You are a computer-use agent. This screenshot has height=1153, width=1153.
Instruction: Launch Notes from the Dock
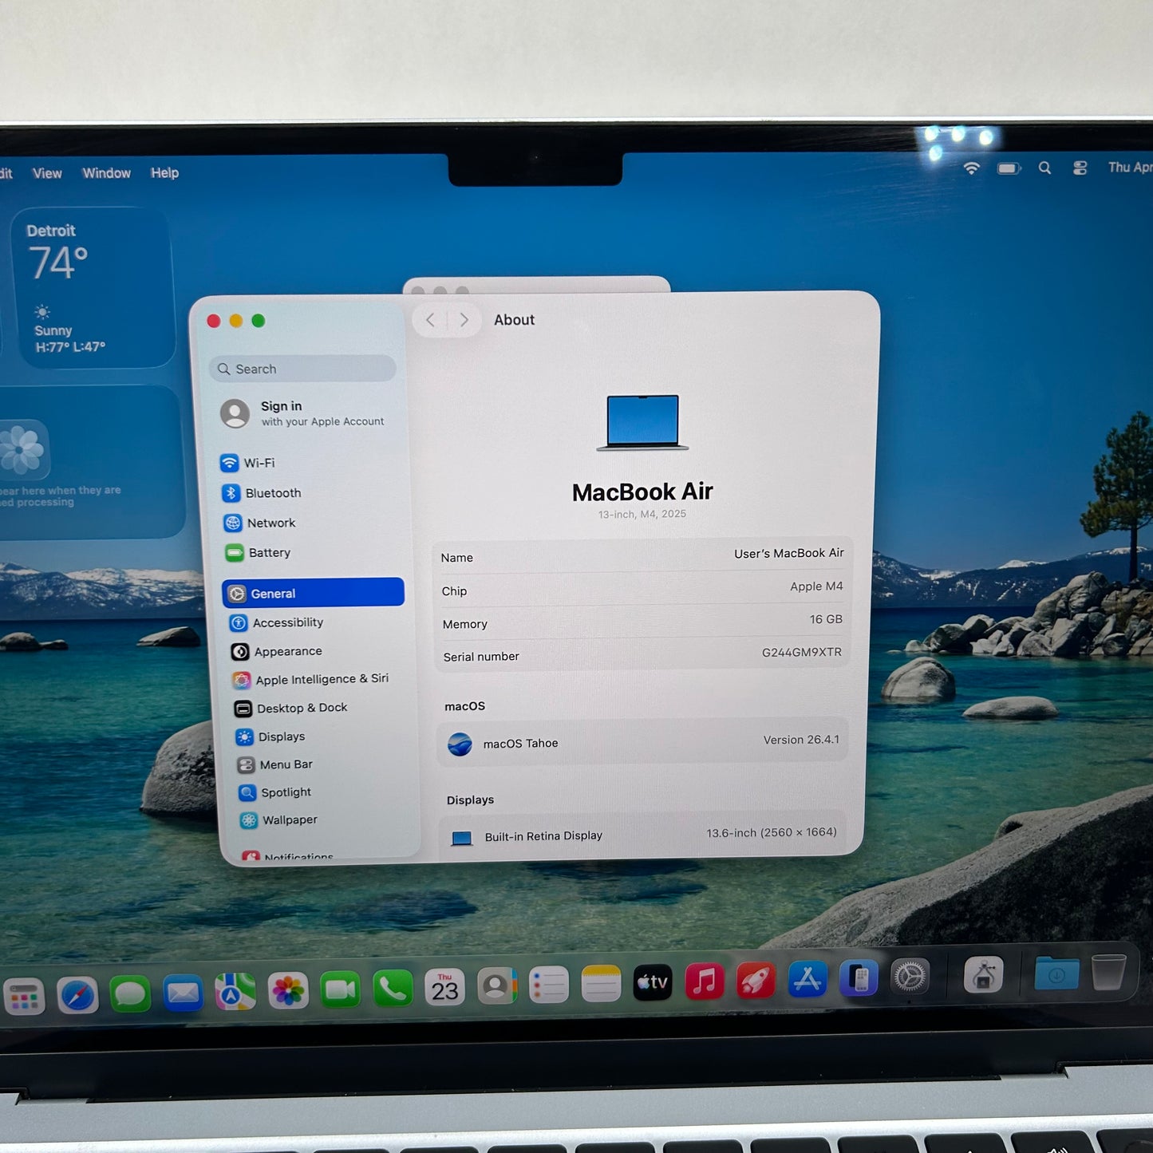(x=601, y=984)
